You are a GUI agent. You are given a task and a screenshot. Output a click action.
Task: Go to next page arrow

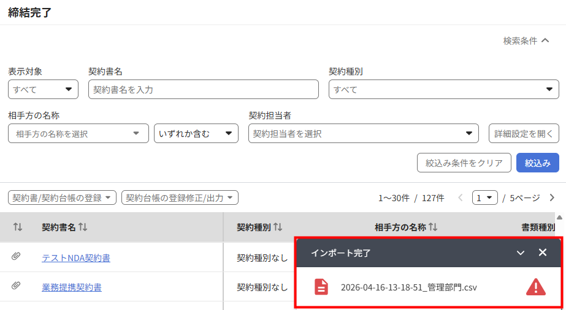(552, 197)
